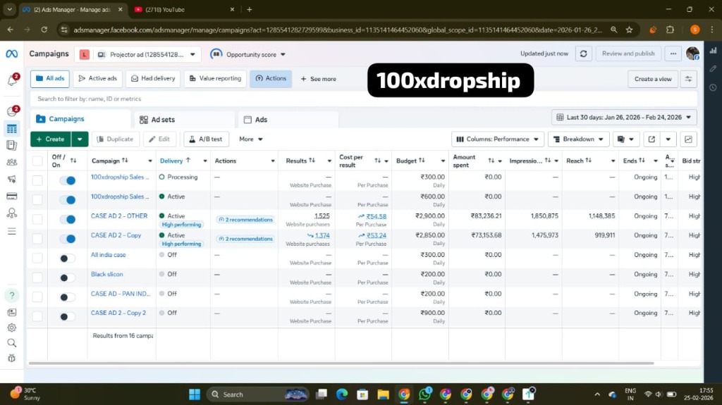Click the green Create button
This screenshot has width=722, height=405.
(51, 139)
